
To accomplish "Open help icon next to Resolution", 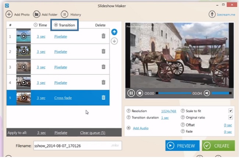I will pyautogui.click(x=128, y=111).
